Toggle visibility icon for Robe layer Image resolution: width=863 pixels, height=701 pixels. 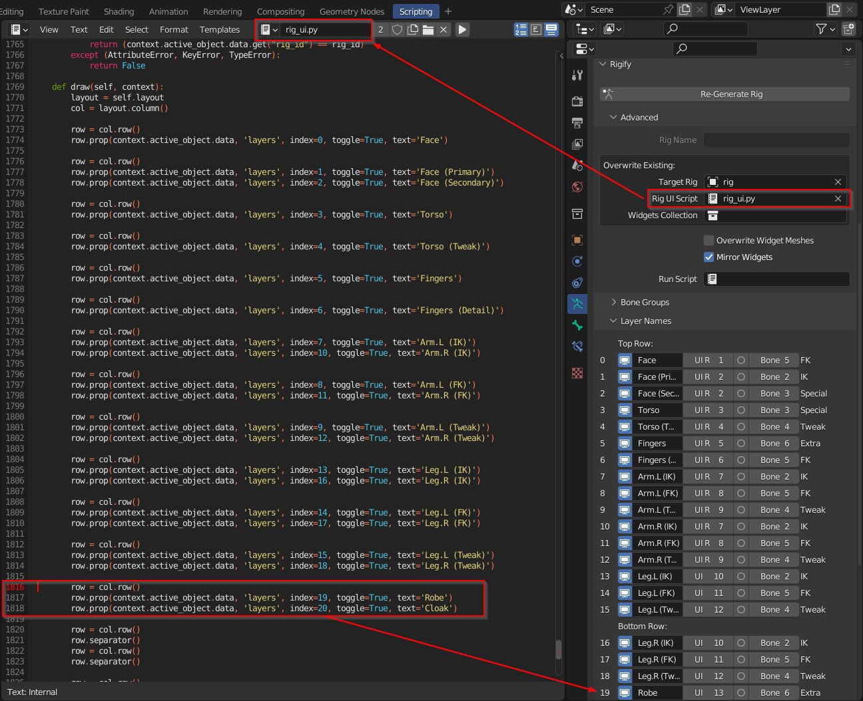pyautogui.click(x=624, y=692)
